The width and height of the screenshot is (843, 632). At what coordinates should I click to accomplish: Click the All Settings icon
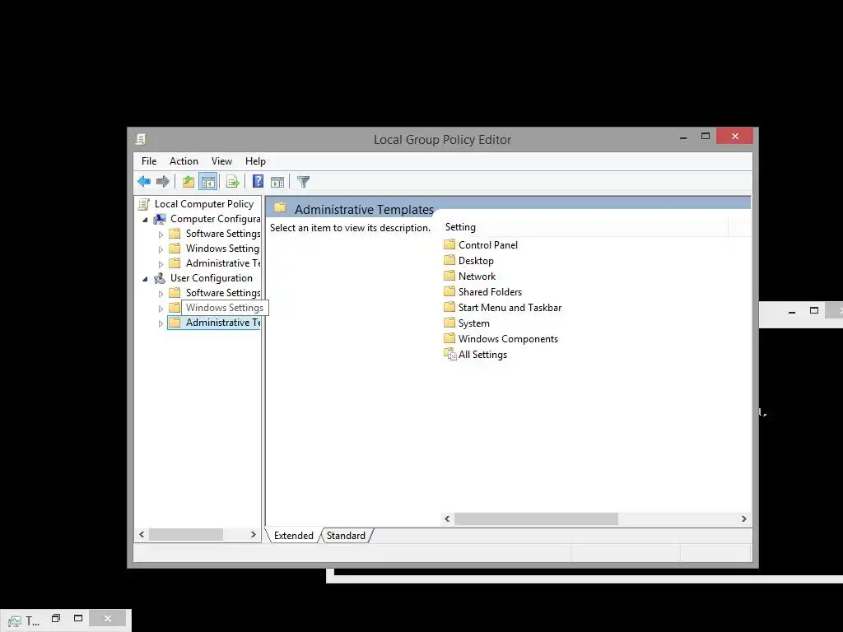click(450, 354)
